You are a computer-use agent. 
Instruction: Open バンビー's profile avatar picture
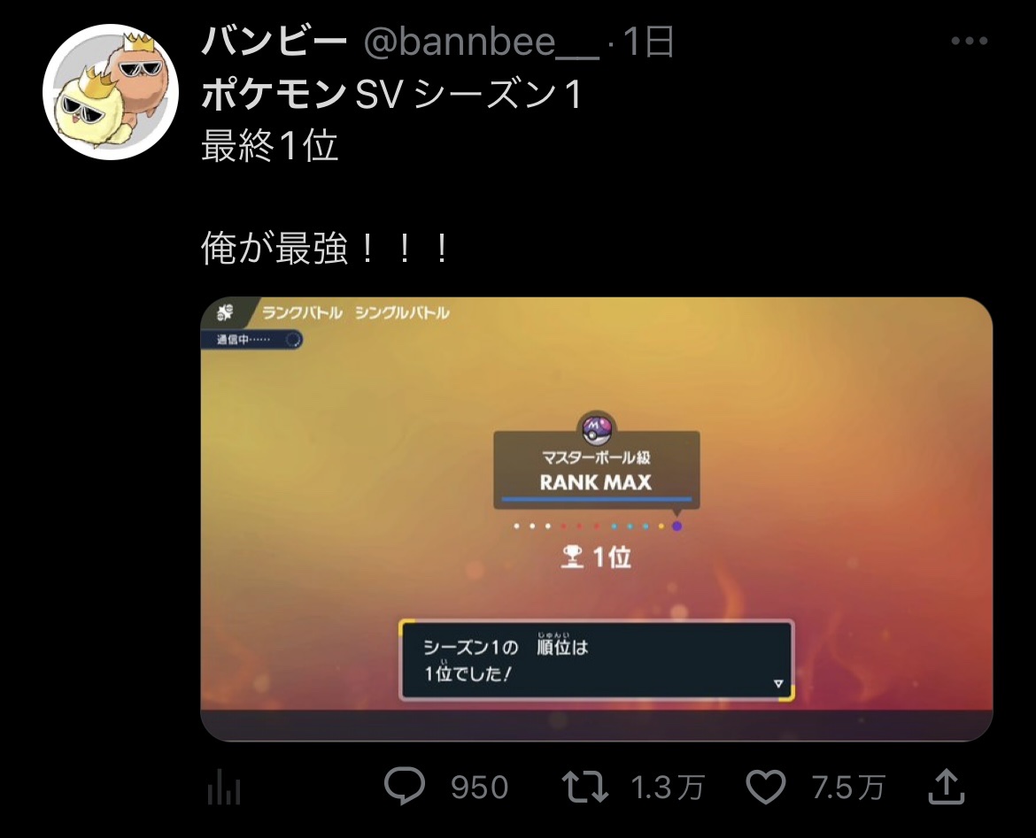click(111, 92)
